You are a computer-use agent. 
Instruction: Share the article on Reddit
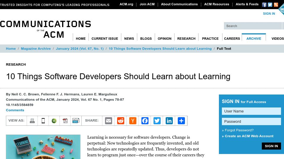(x=121, y=121)
